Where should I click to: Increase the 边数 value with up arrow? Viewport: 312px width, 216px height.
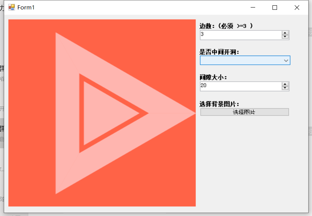click(285, 33)
